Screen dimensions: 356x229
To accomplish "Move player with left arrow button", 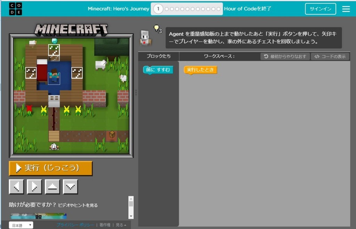I will pos(16,187).
